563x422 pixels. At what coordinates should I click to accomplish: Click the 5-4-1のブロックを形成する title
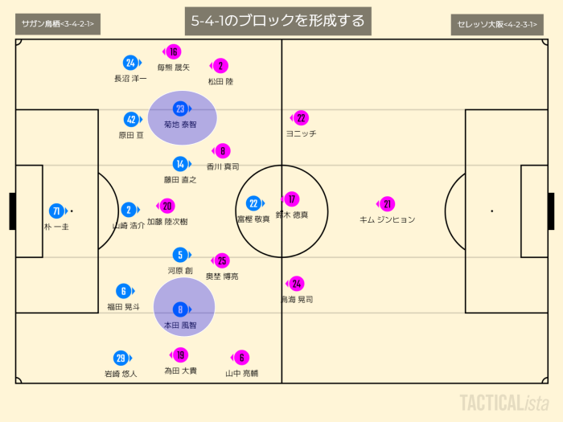click(277, 20)
